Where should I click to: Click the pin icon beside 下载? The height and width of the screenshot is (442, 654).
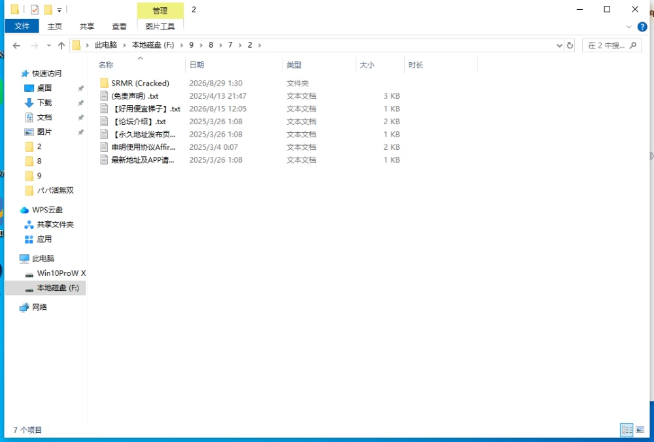pos(81,103)
